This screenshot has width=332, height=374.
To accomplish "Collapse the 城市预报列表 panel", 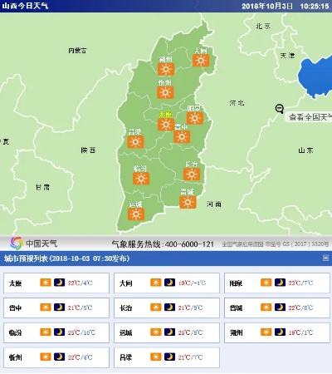I will pos(325,258).
